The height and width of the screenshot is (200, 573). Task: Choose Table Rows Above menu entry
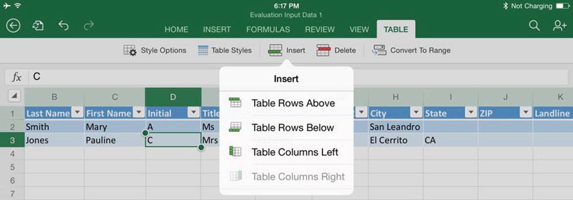(286, 103)
